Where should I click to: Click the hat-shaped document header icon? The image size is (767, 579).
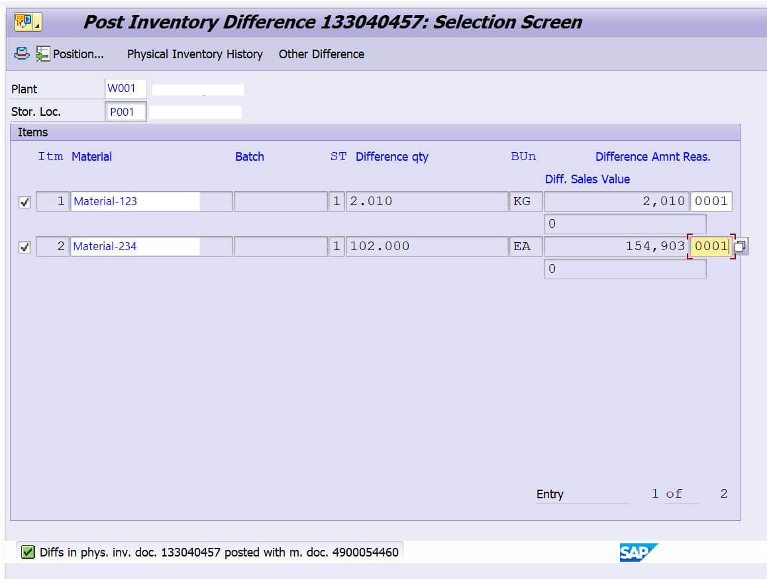coord(22,54)
